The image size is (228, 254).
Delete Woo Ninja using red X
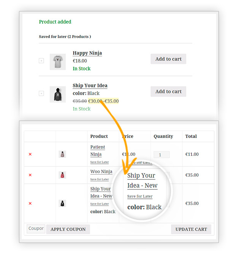[30, 175]
